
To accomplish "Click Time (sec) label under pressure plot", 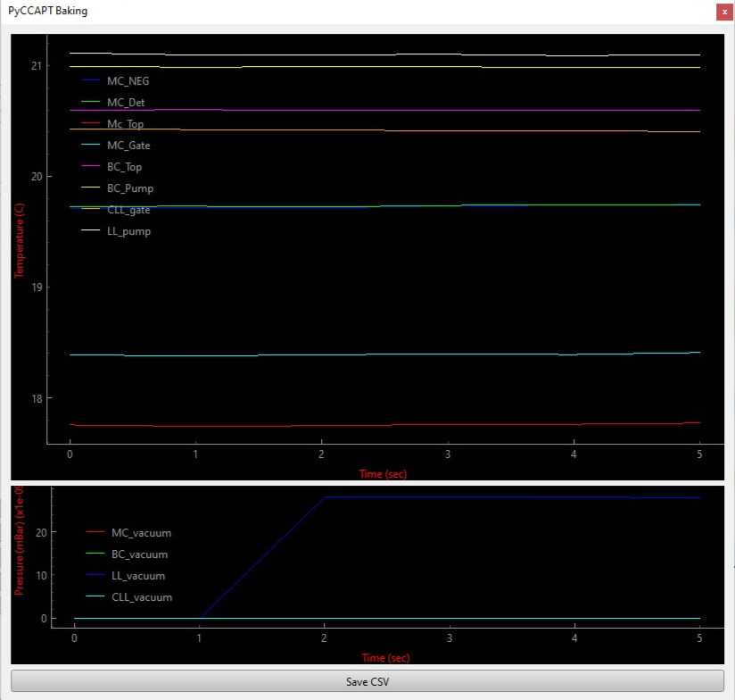I will pyautogui.click(x=385, y=658).
